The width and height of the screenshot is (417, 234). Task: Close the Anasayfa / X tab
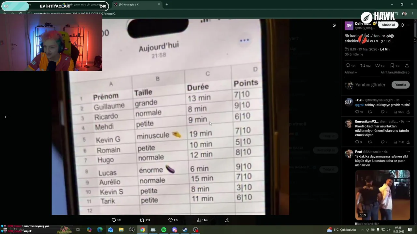pos(159,5)
